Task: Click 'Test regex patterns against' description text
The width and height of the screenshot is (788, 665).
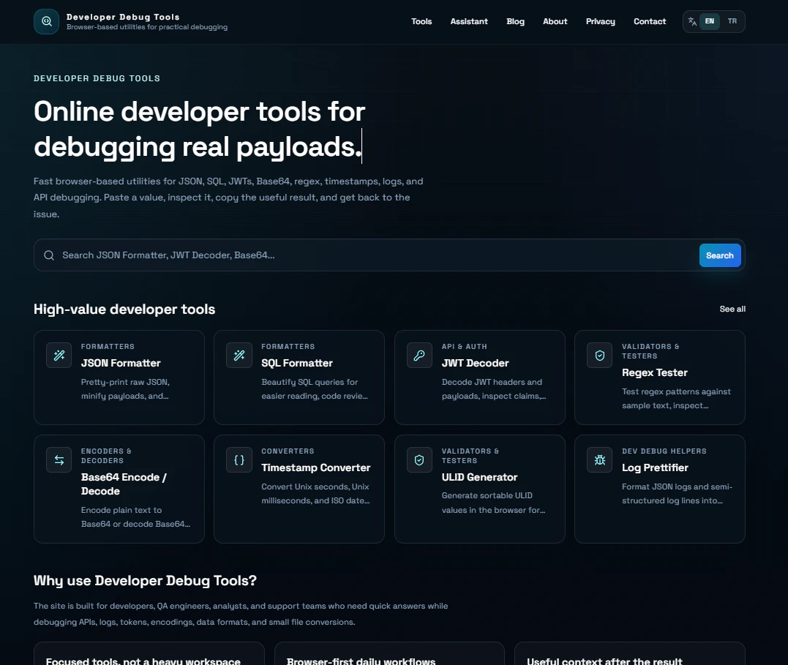Action: click(676, 391)
